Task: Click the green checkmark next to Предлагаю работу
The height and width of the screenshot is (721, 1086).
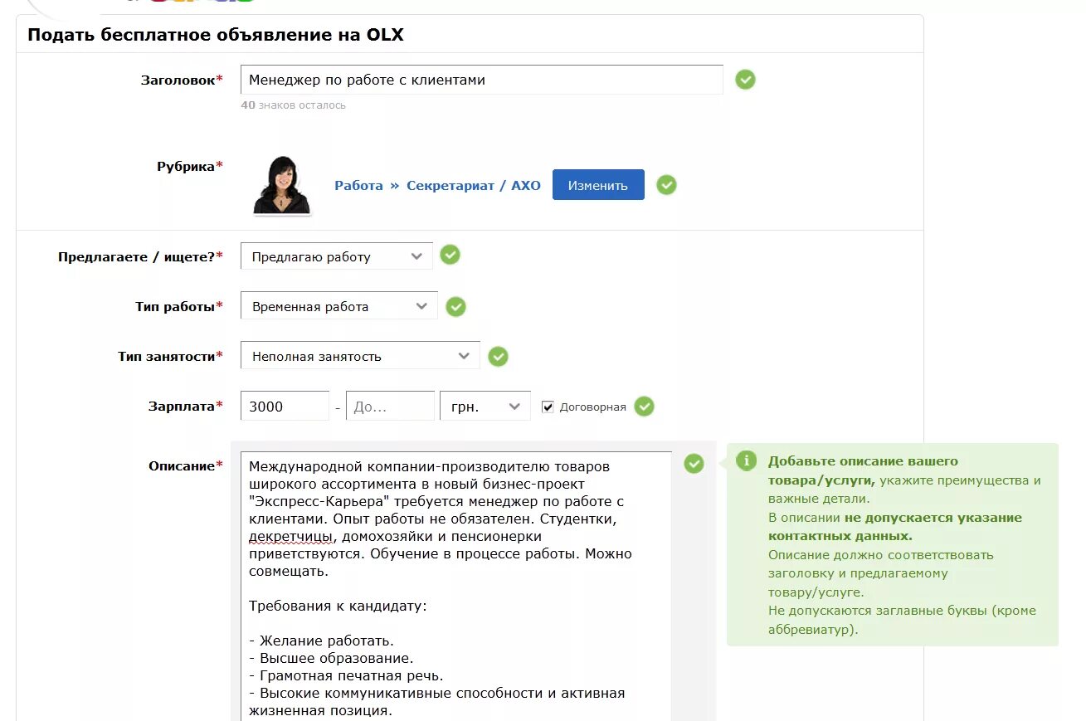Action: point(450,255)
